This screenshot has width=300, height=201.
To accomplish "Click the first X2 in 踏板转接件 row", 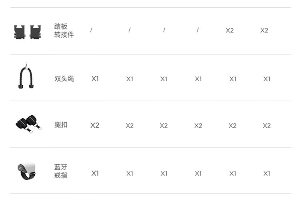I will [x=230, y=30].
